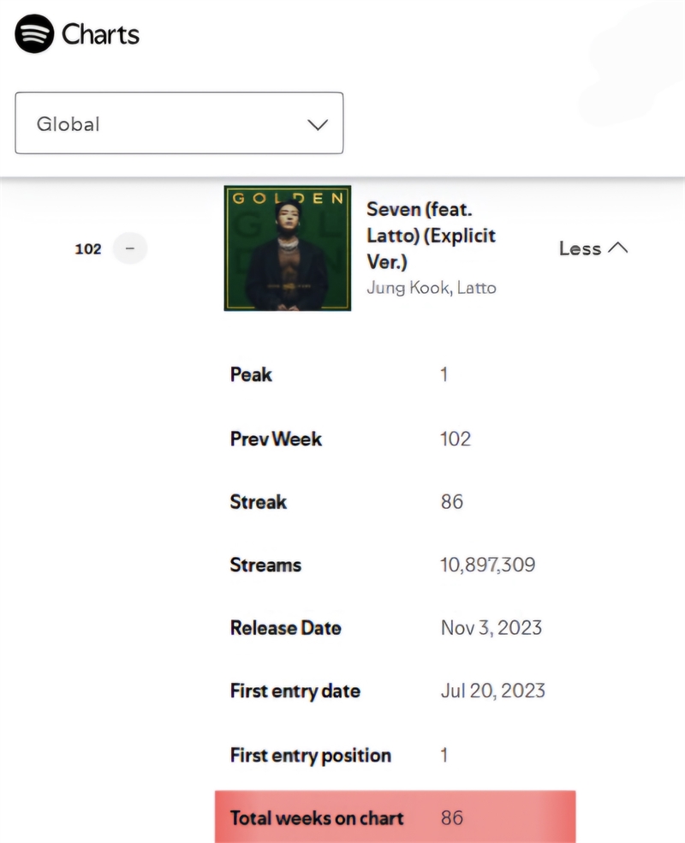Collapse details using the Less chevron

[x=618, y=248]
